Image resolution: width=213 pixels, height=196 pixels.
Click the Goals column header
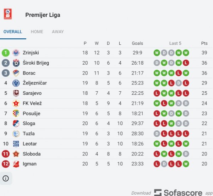(x=137, y=43)
